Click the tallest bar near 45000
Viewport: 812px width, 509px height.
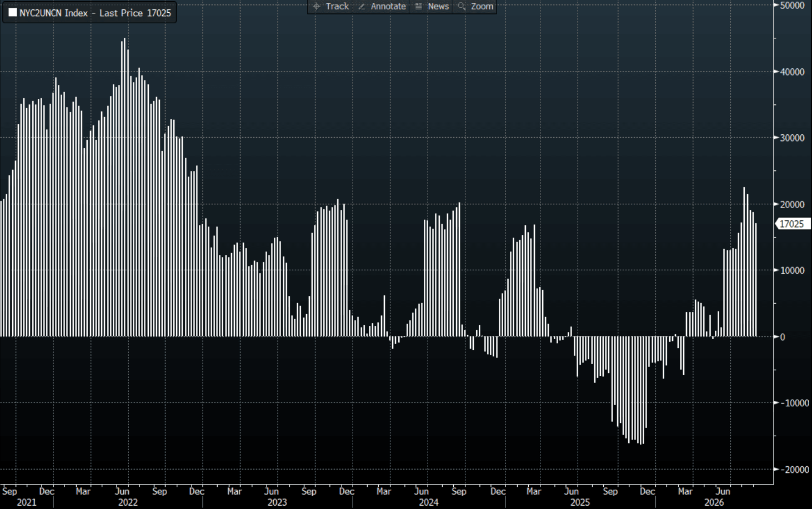click(x=125, y=187)
